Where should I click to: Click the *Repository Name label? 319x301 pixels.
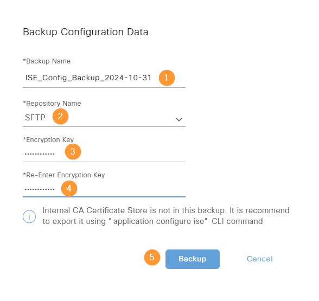pyautogui.click(x=52, y=104)
